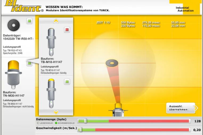Click 'Einbaubedingungen: nicht bündig' text
The width and height of the screenshot is (203, 135).
18,107
